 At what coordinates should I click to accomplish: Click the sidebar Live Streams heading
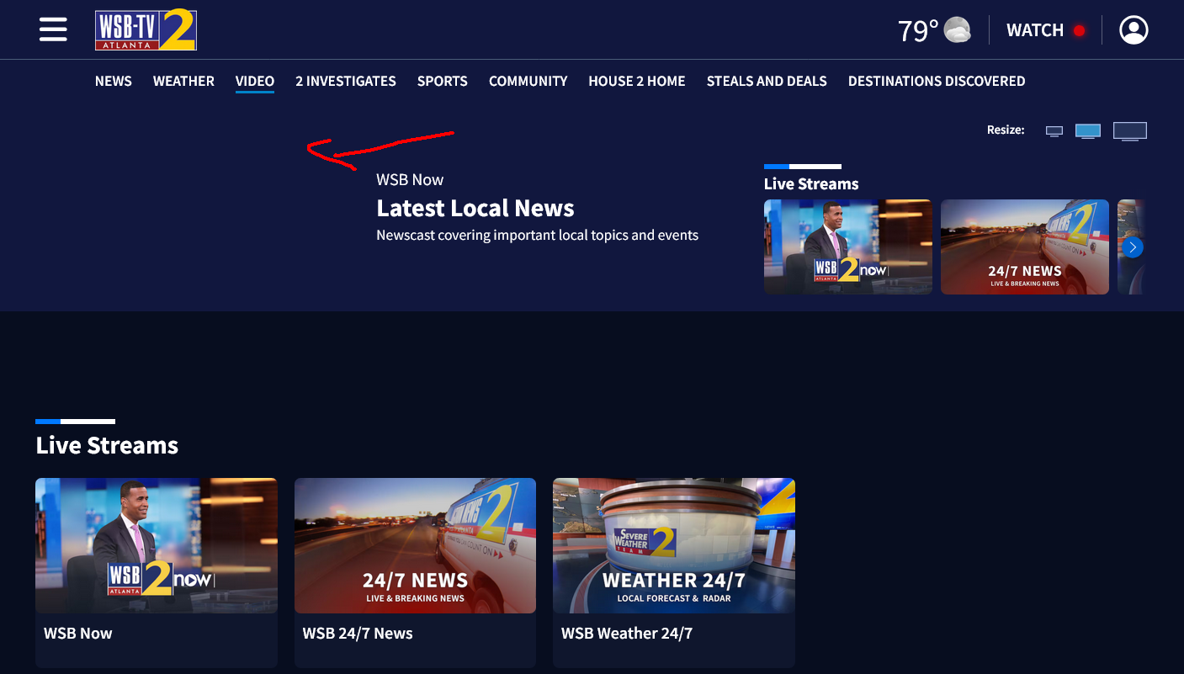[x=811, y=183]
